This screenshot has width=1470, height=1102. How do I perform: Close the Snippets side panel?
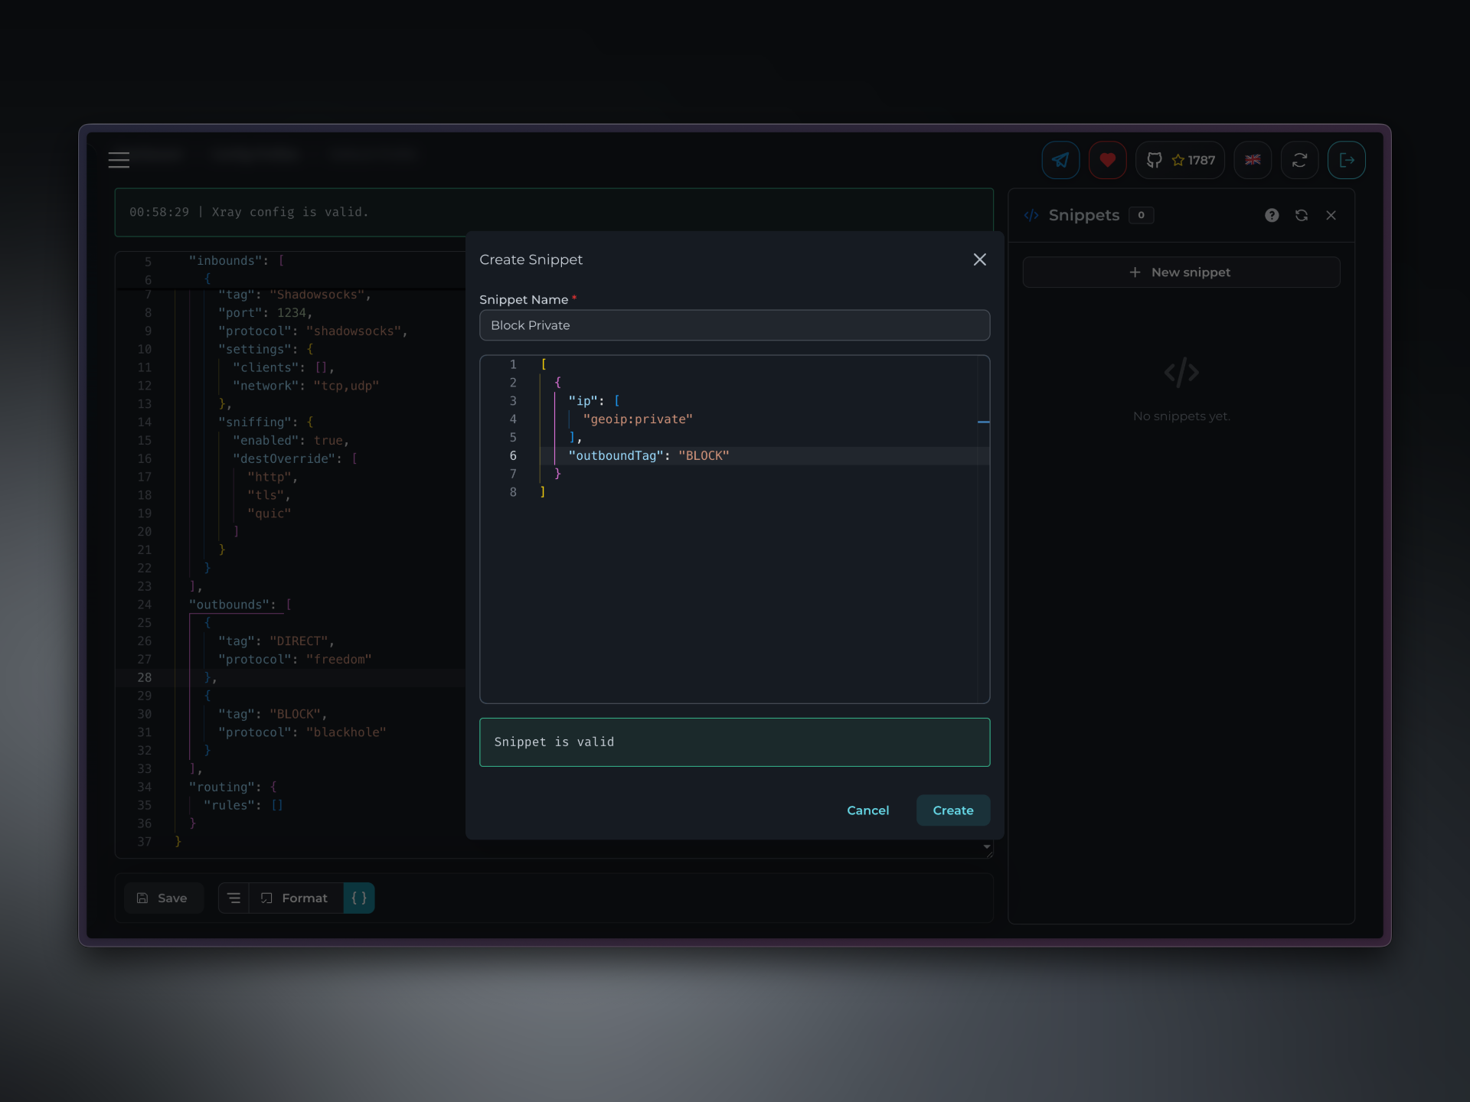coord(1331,215)
